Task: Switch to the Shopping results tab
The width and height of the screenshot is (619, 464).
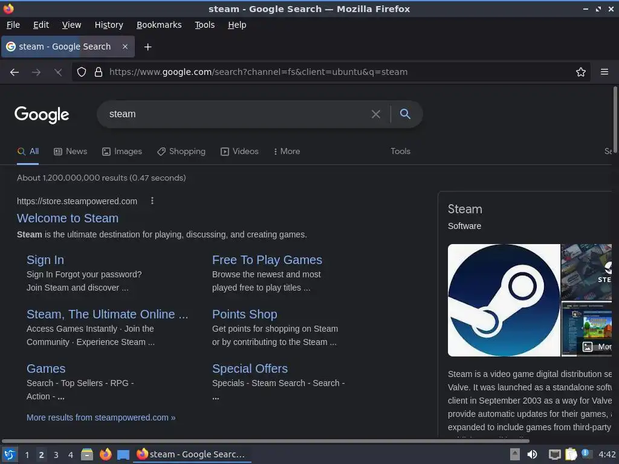Action: pyautogui.click(x=181, y=152)
